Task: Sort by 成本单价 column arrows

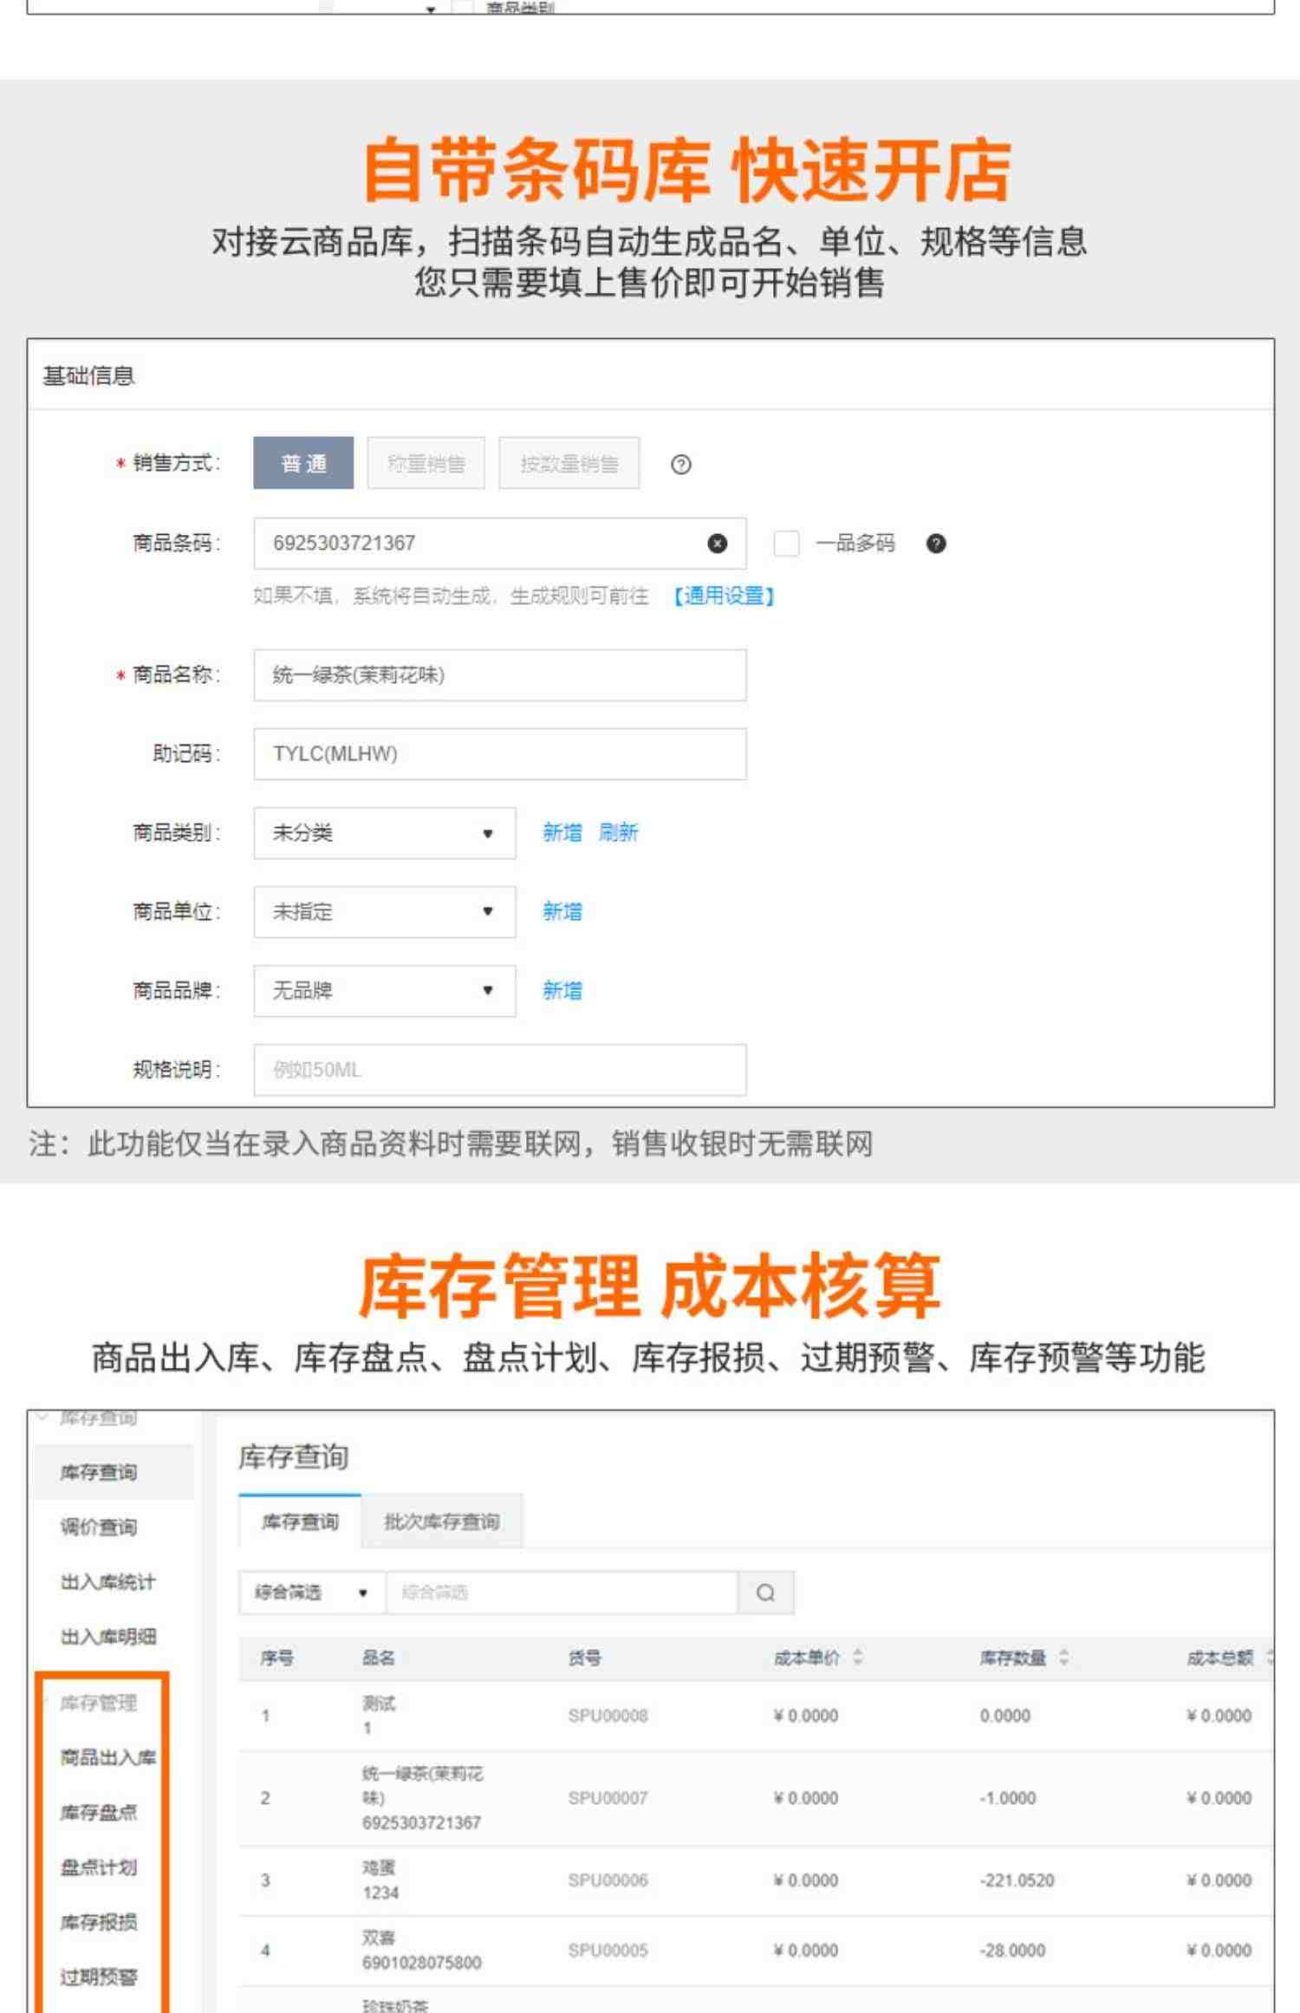Action: [858, 1658]
